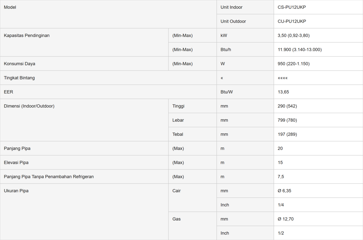Select the Tinggi dimension label
This screenshot has width=363, height=240.
(x=178, y=106)
